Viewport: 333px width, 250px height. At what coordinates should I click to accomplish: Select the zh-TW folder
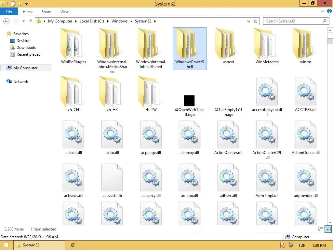151,94
